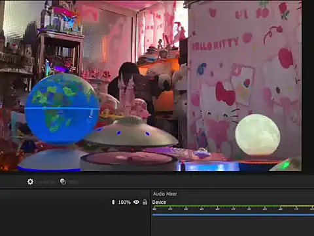Image resolution: width=314 pixels, height=236 pixels.
Task: Click the battery icon next to 100%
Action: pos(113,202)
